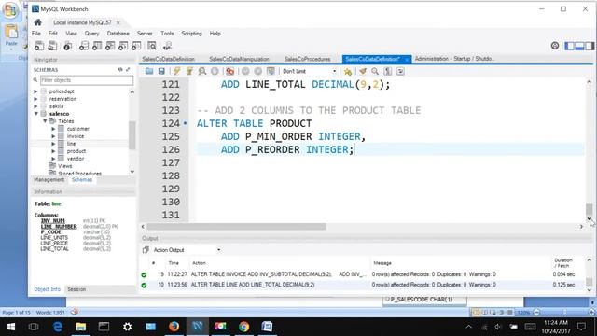Create a new table icon
The height and width of the screenshot is (336, 597).
pos(97,46)
